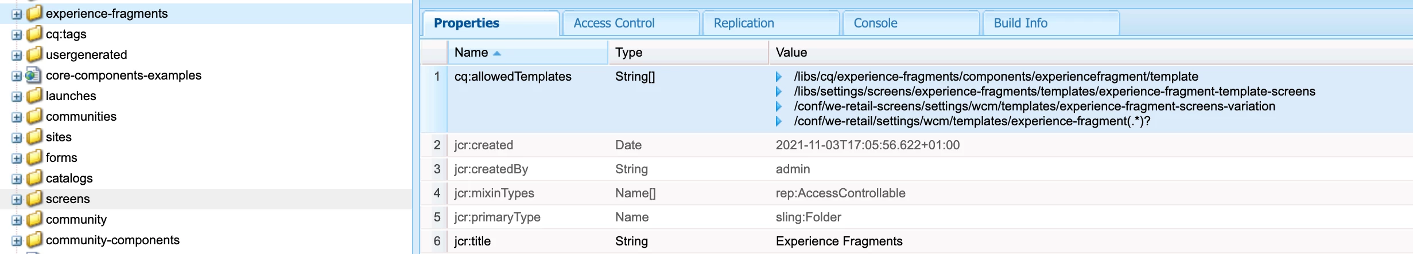Expand the forms tree node

tap(17, 158)
